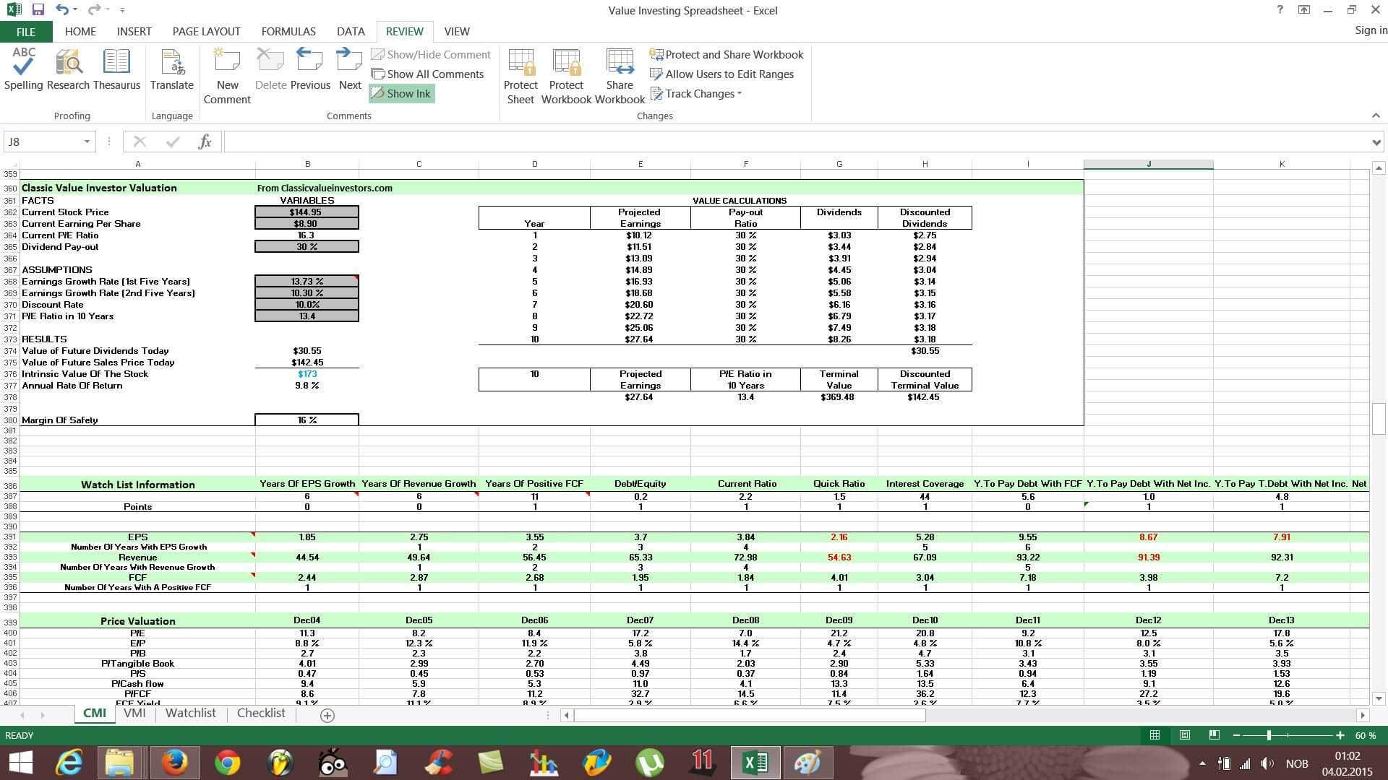Select the Checklist sheet tab

[260, 712]
